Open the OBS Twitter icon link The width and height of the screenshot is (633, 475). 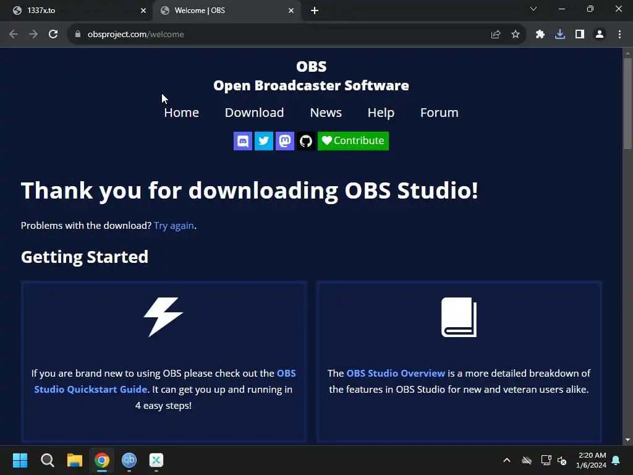pos(263,141)
